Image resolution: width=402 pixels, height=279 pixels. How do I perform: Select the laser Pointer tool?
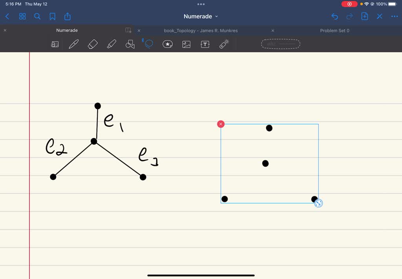224,44
